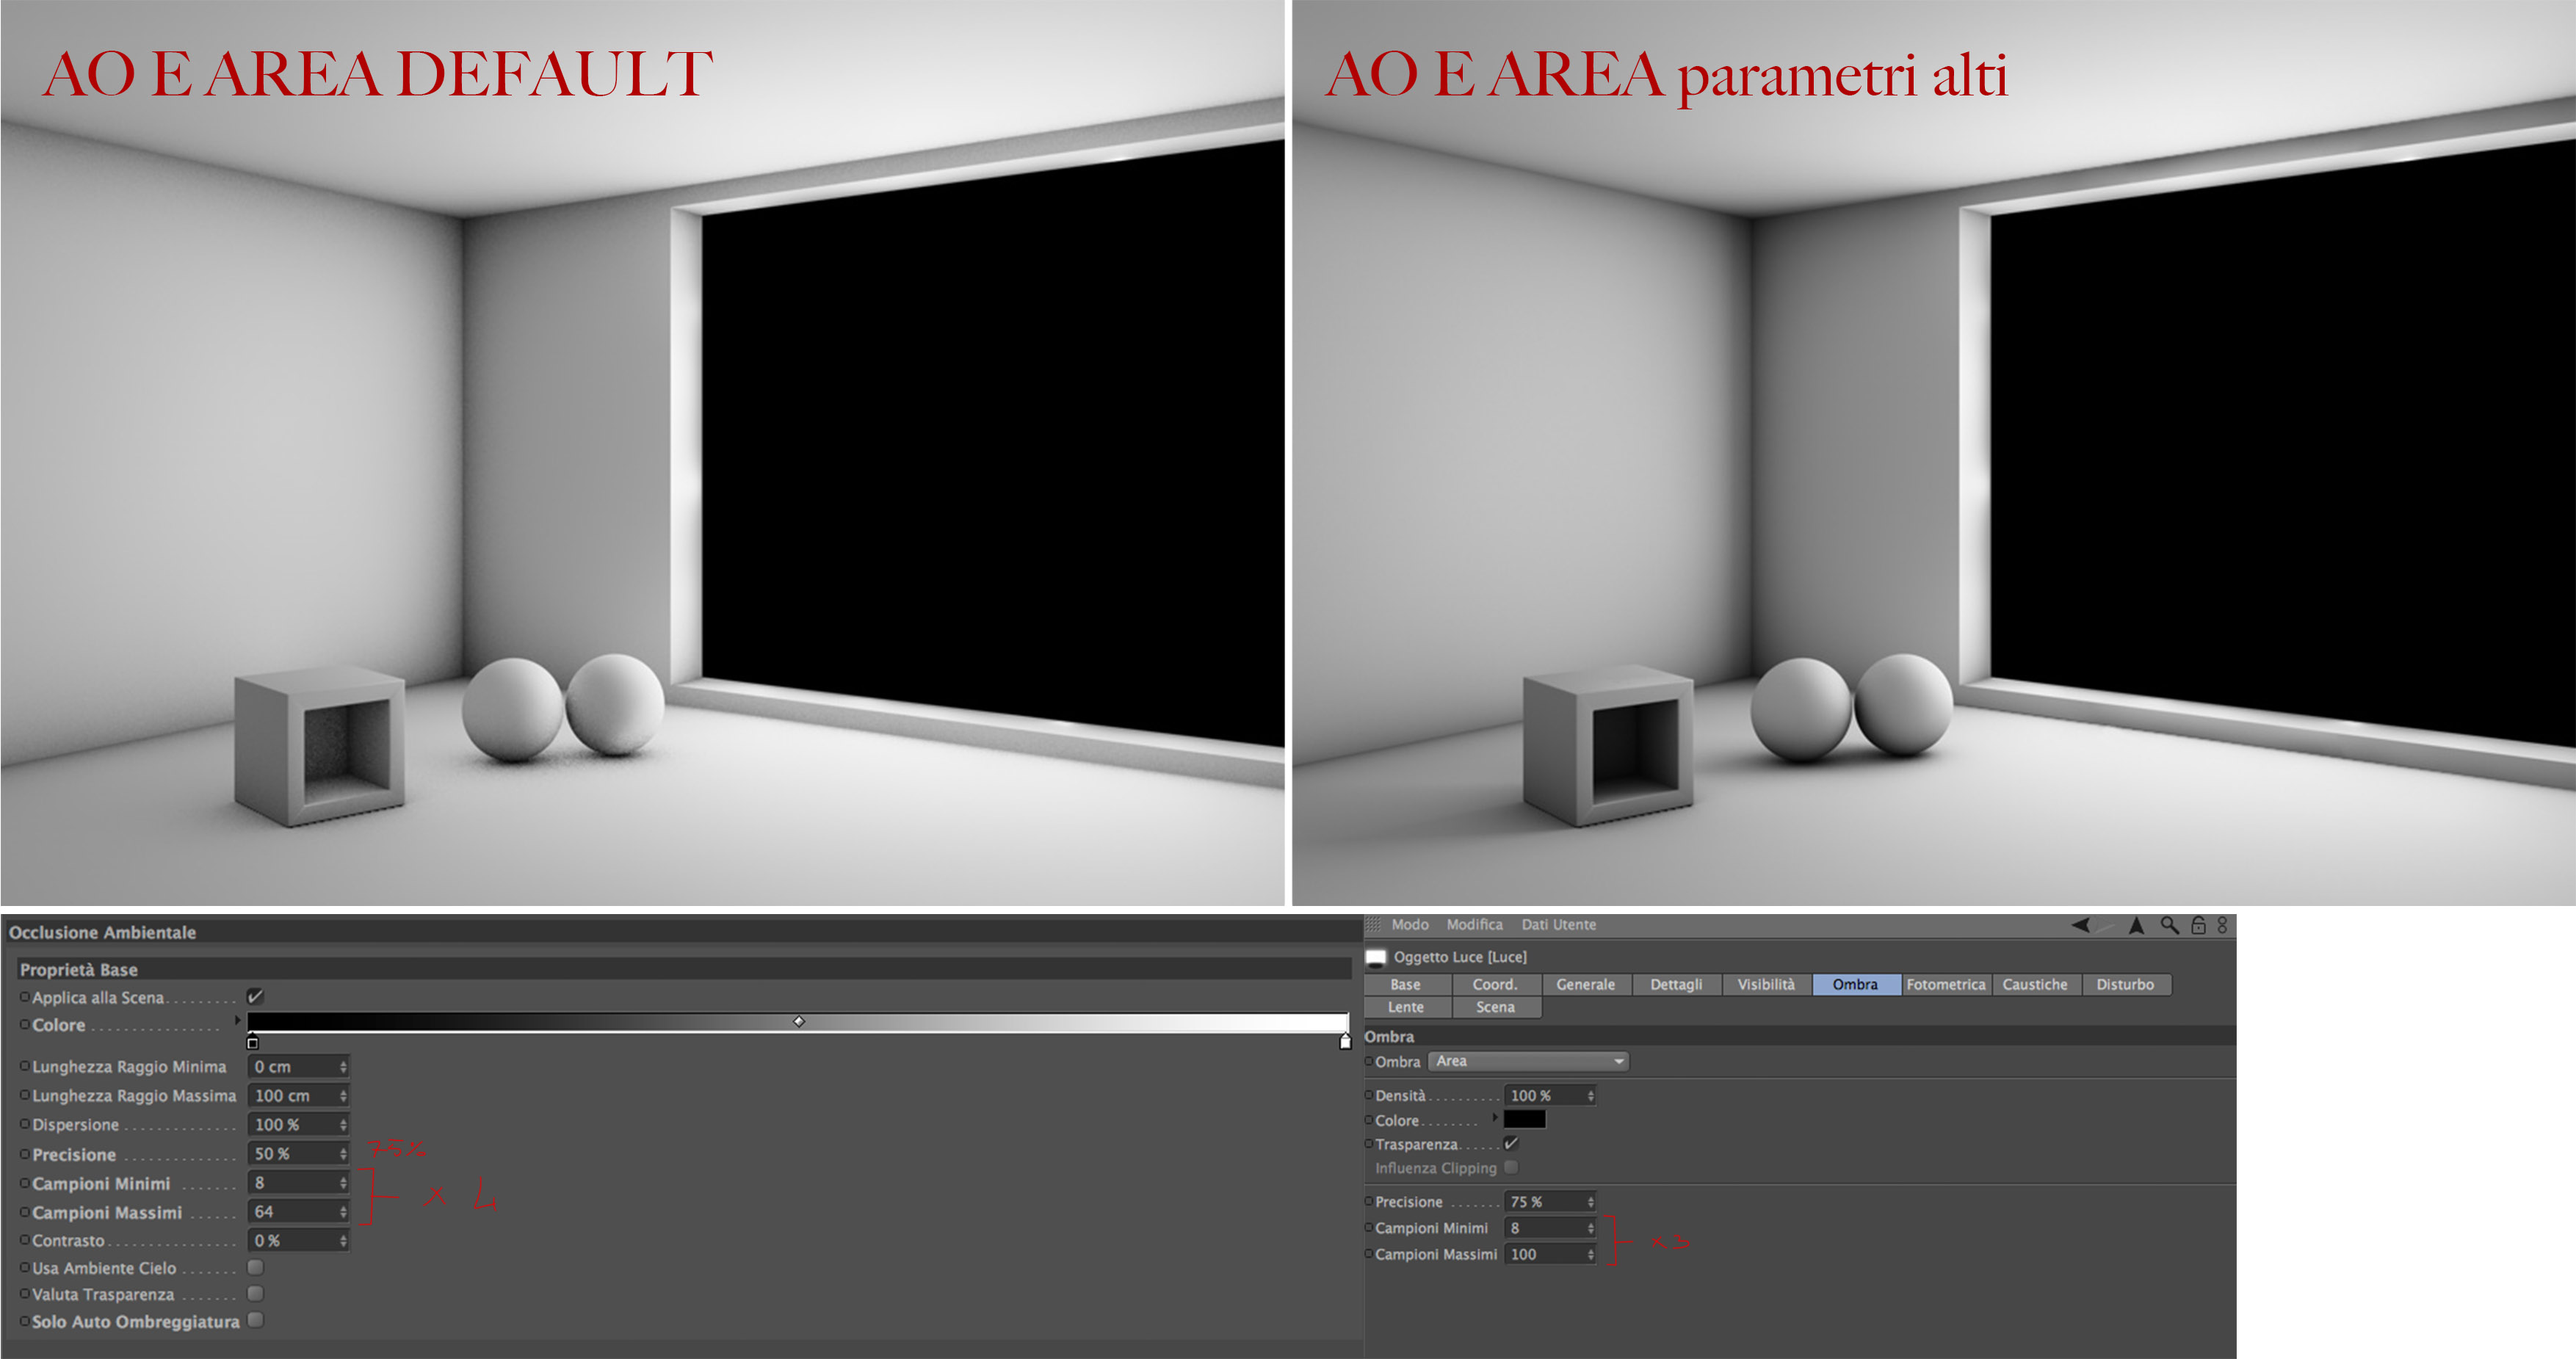This screenshot has height=1359, width=2576.
Task: Click the light object icon beside Oggetto Luce
Action: point(1376,957)
